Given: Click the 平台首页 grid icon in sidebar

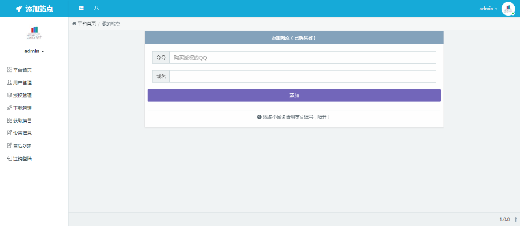Looking at the screenshot, I should point(9,70).
